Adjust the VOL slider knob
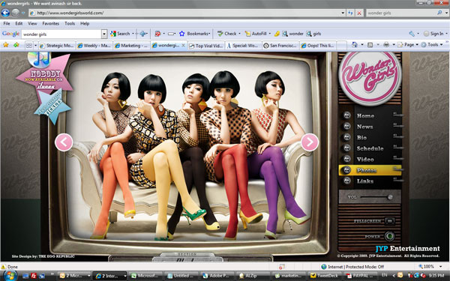The width and height of the screenshot is (450, 281). 390,197
